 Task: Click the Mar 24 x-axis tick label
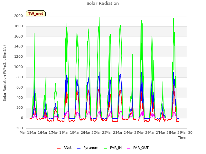pyautogui.click(x=122, y=133)
